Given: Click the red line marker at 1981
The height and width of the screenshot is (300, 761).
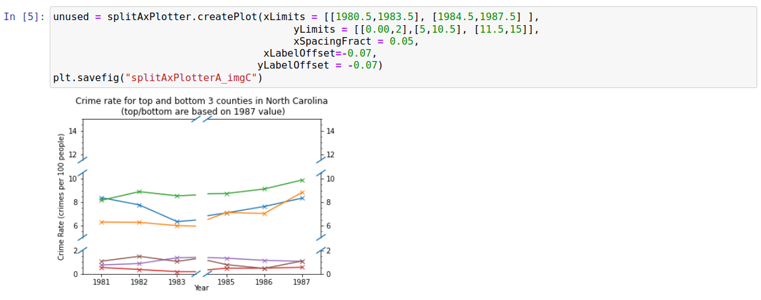Looking at the screenshot, I should click(x=101, y=267).
